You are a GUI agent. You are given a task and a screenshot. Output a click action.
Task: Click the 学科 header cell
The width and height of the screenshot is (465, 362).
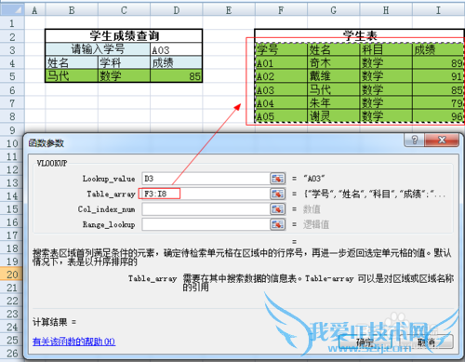coord(124,62)
